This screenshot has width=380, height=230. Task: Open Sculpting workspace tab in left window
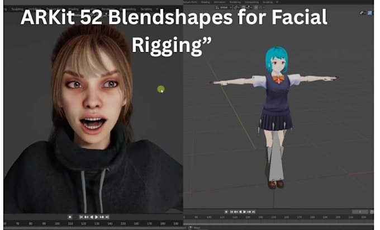pyautogui.click(x=17, y=9)
